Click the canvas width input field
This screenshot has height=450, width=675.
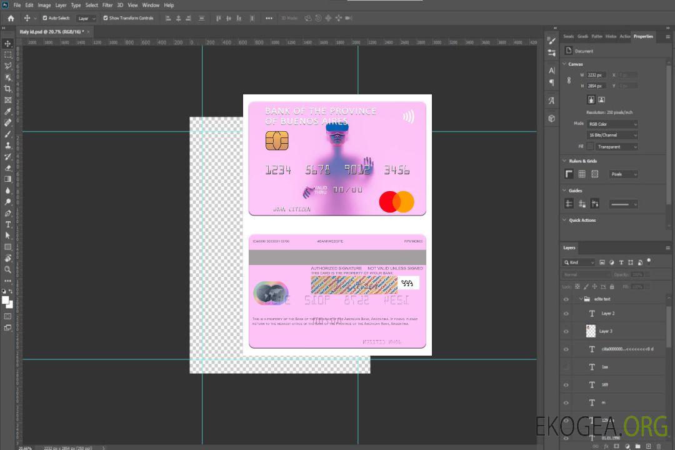(x=596, y=75)
